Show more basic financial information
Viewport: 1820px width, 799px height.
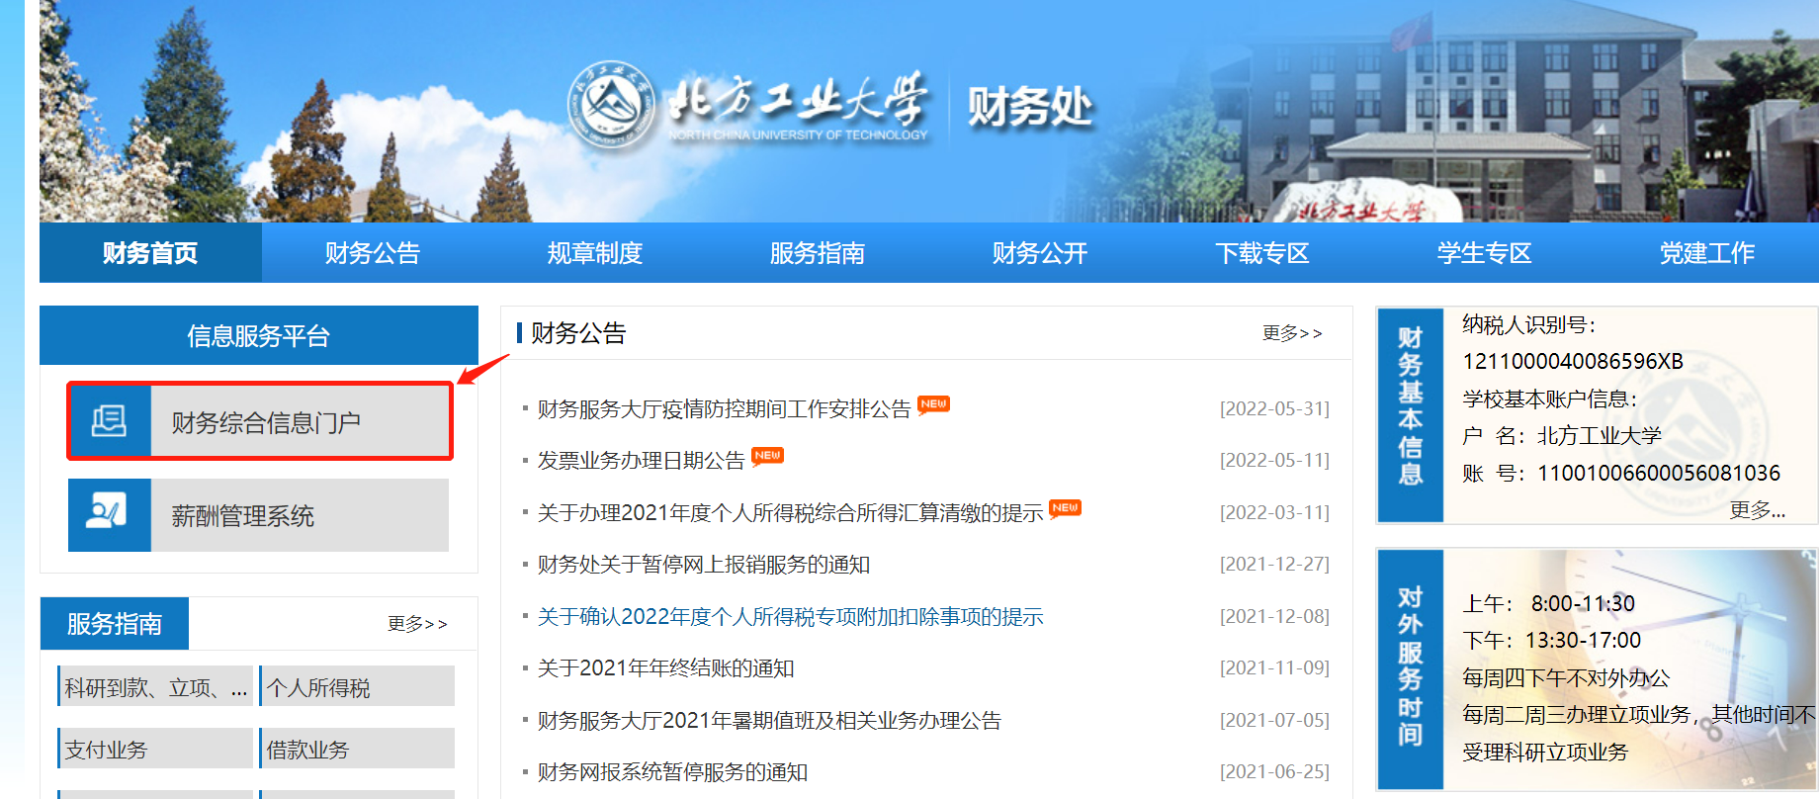(1756, 510)
